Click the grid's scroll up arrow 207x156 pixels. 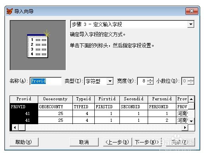[191, 99]
